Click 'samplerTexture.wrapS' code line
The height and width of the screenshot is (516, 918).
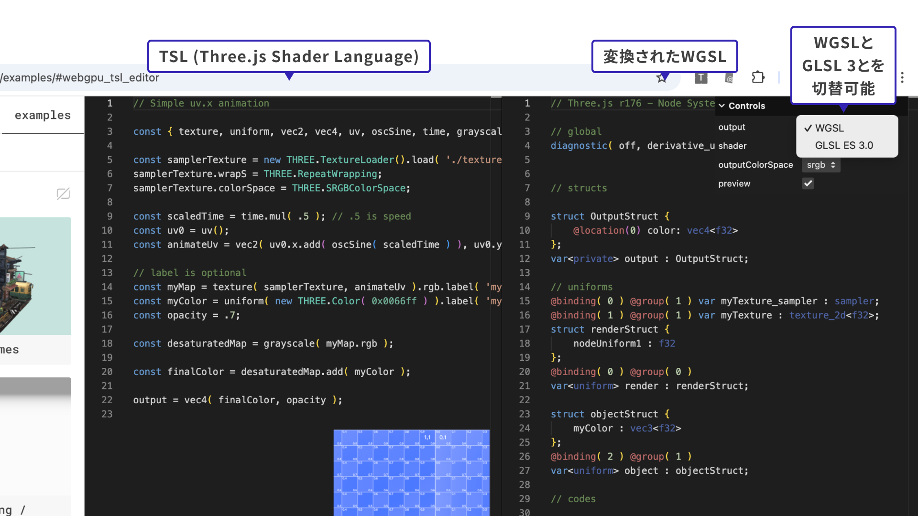tap(257, 174)
